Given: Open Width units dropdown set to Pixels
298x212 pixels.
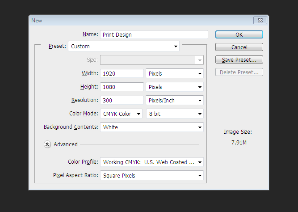Looking at the screenshot, I should (x=175, y=73).
